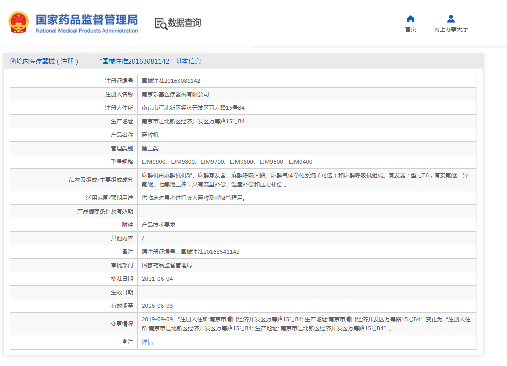Click the National Medical Products Administration subtitle
The image size is (507, 366).
pos(86,31)
